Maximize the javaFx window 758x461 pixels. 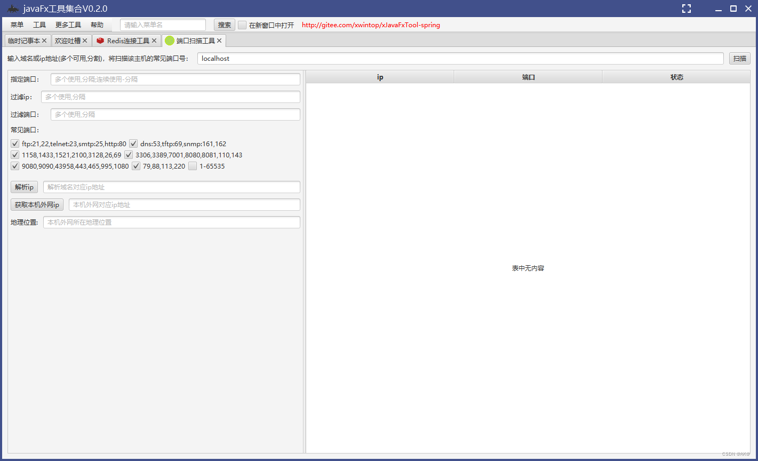pos(733,9)
